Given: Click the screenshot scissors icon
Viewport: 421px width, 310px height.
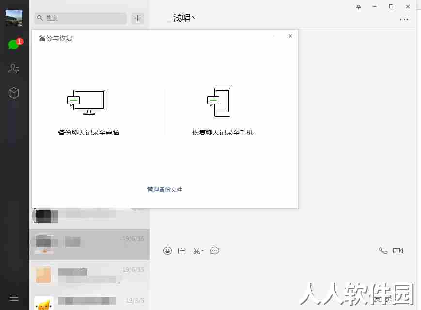Looking at the screenshot, I should tap(196, 251).
